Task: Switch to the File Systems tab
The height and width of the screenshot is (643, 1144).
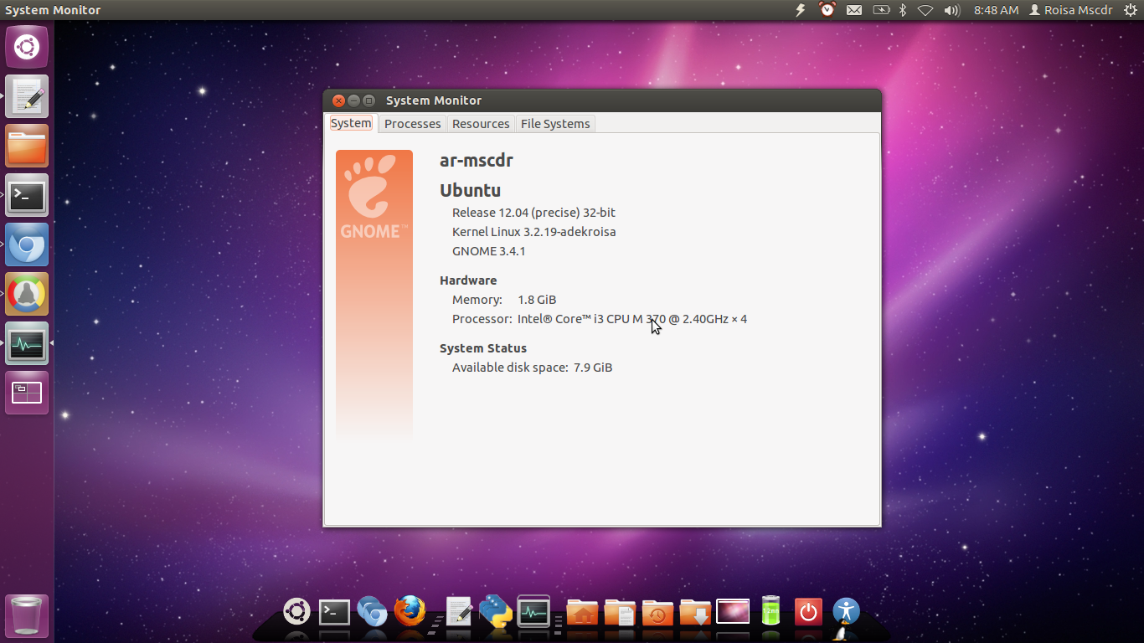Action: coord(555,123)
